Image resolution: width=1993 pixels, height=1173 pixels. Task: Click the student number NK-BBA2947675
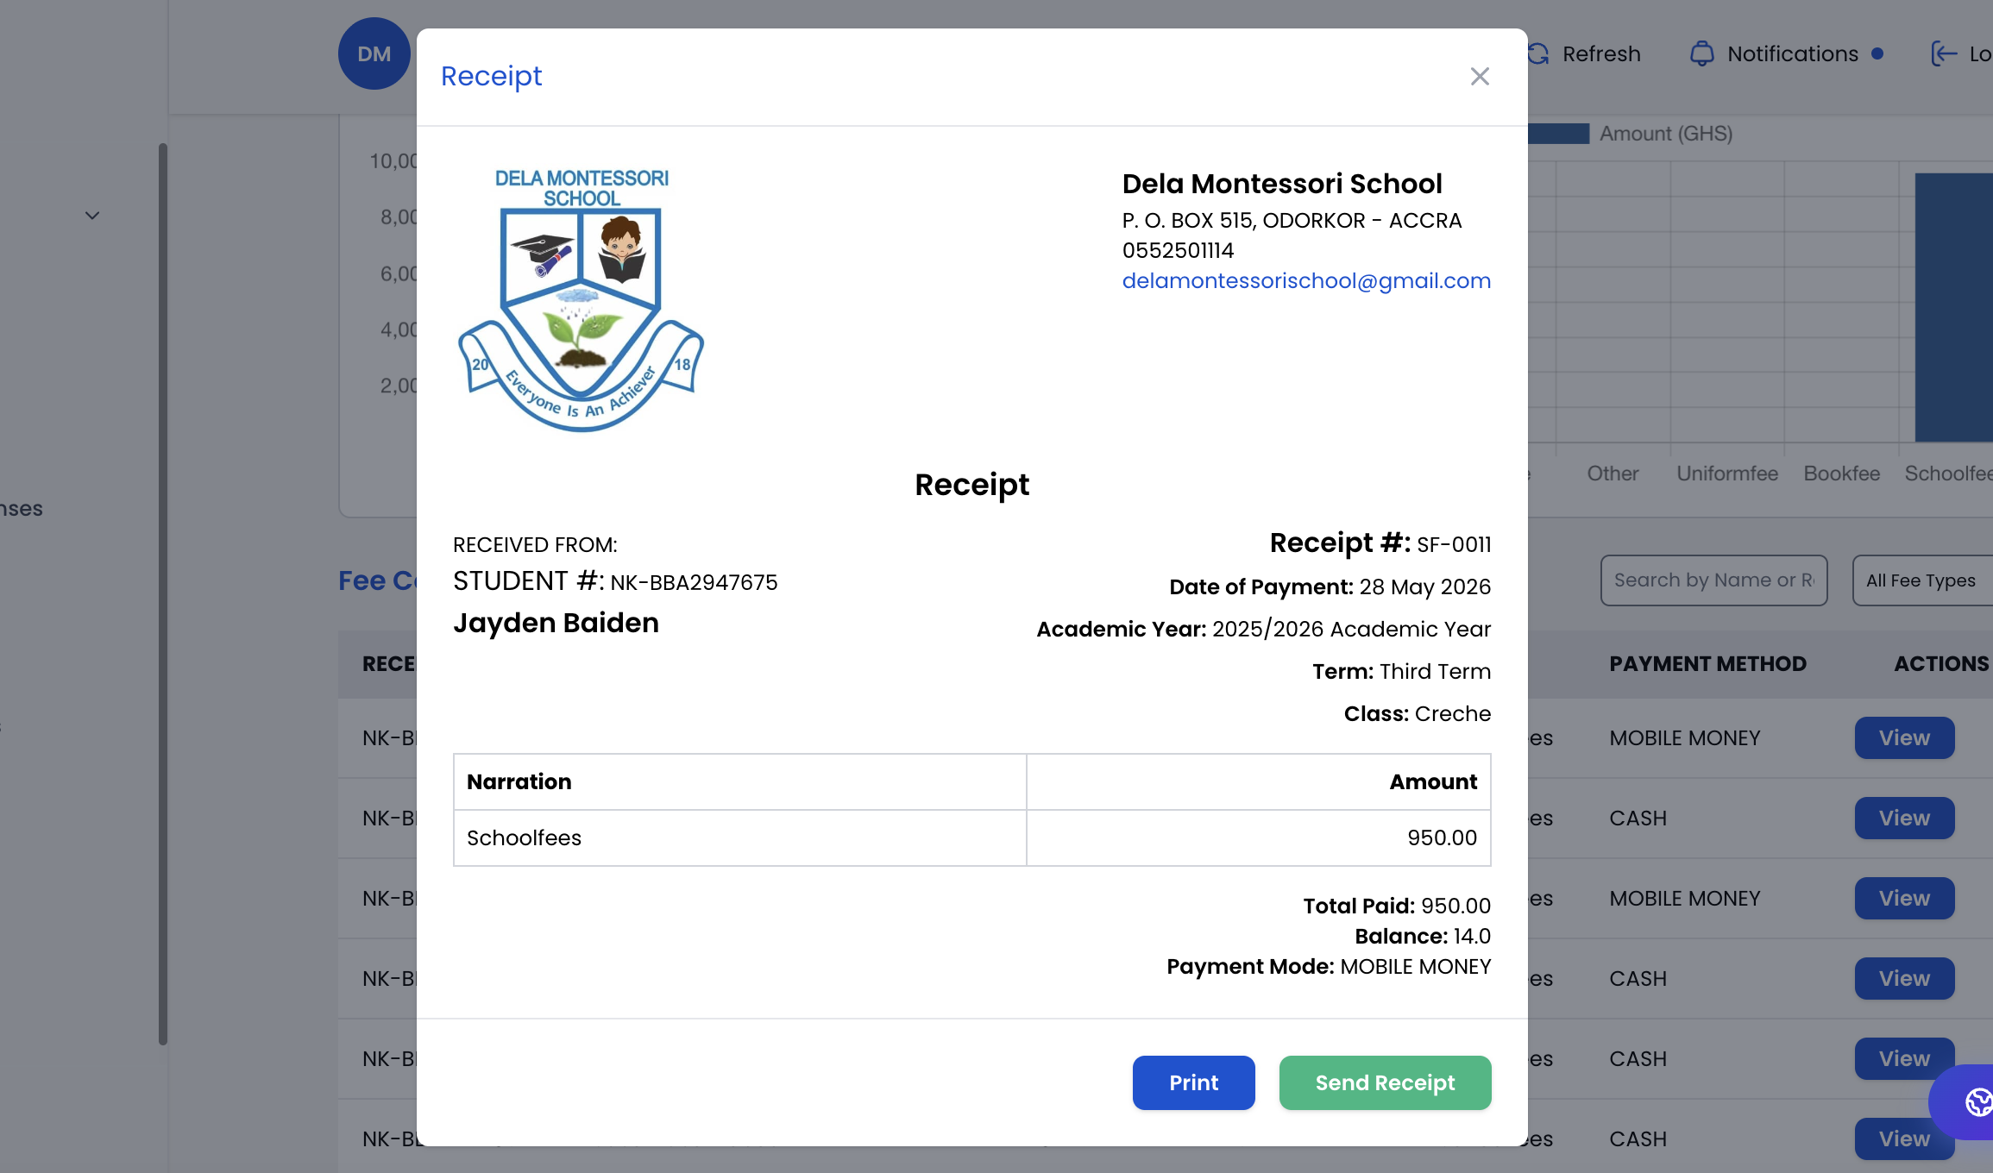[694, 583]
